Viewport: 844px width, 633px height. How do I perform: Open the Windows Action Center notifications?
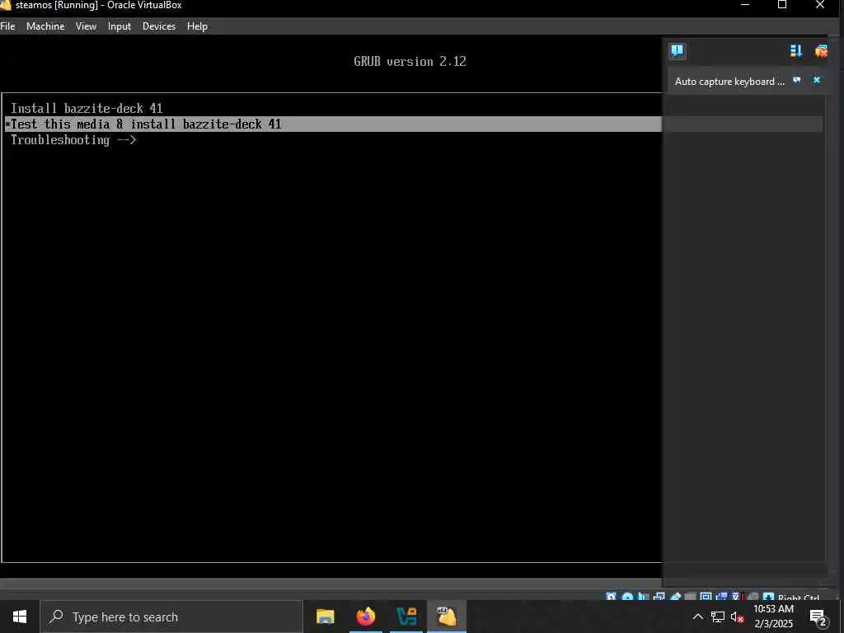click(818, 617)
